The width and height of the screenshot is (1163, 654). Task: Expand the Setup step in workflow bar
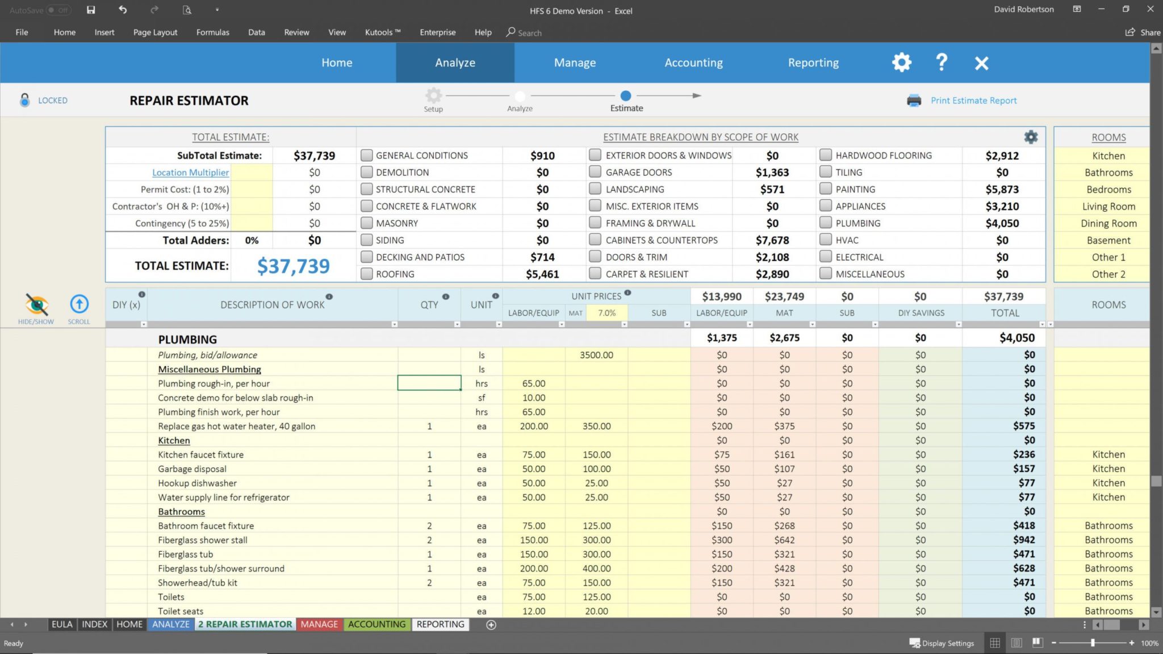[x=432, y=97]
